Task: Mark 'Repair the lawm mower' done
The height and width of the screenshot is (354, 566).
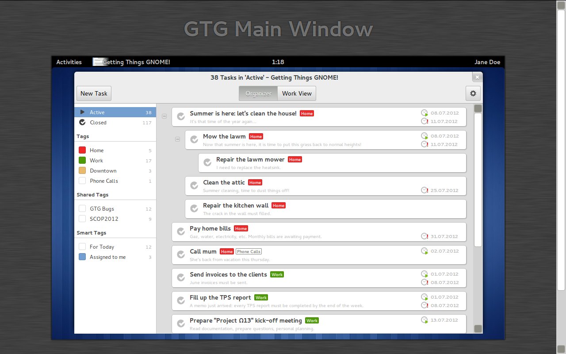Action: point(207,162)
